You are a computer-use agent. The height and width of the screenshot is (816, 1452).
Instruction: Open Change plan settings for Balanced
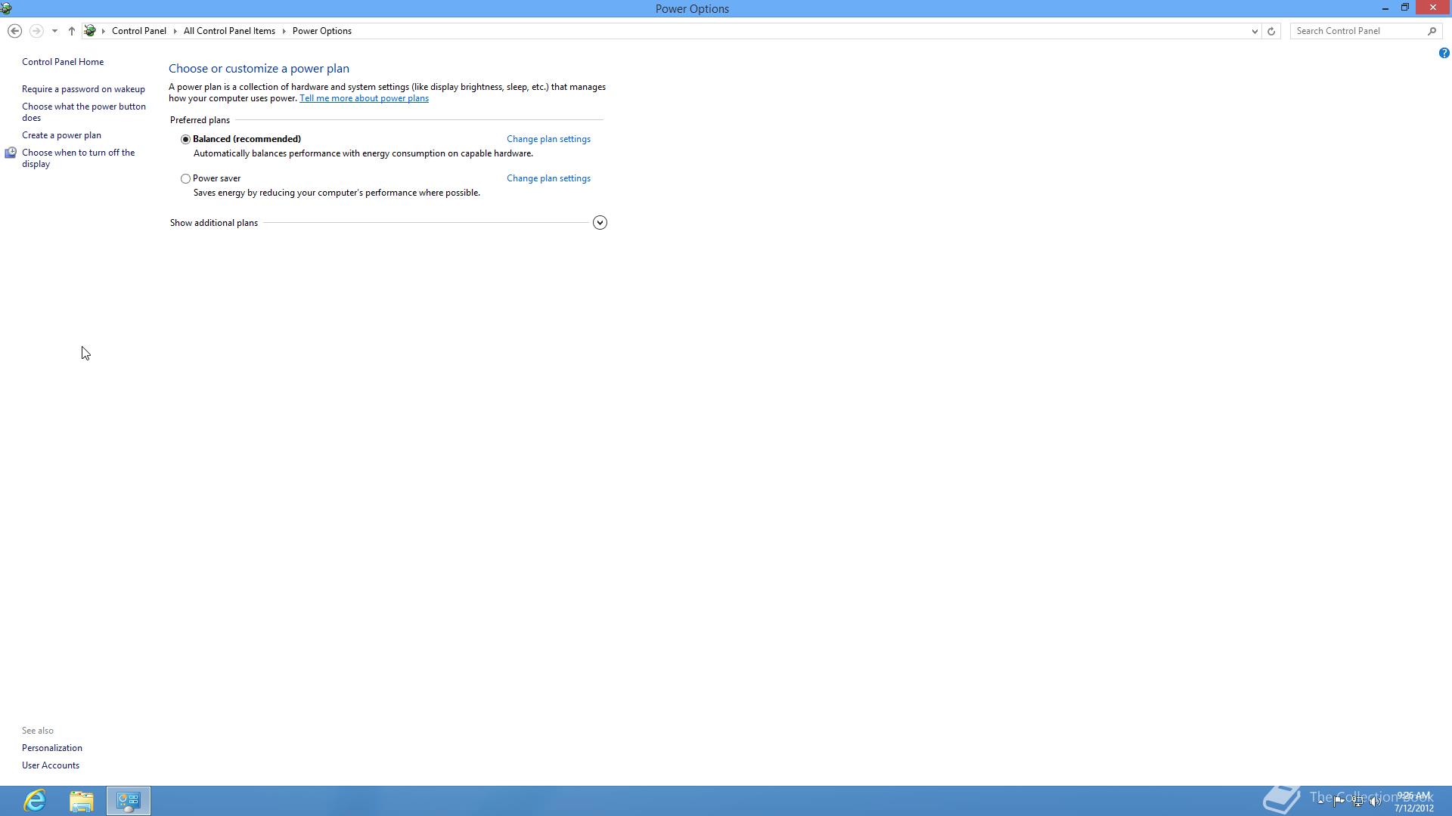[x=548, y=139]
